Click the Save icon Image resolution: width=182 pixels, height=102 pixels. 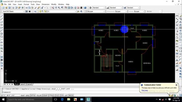[x=9, y=8]
